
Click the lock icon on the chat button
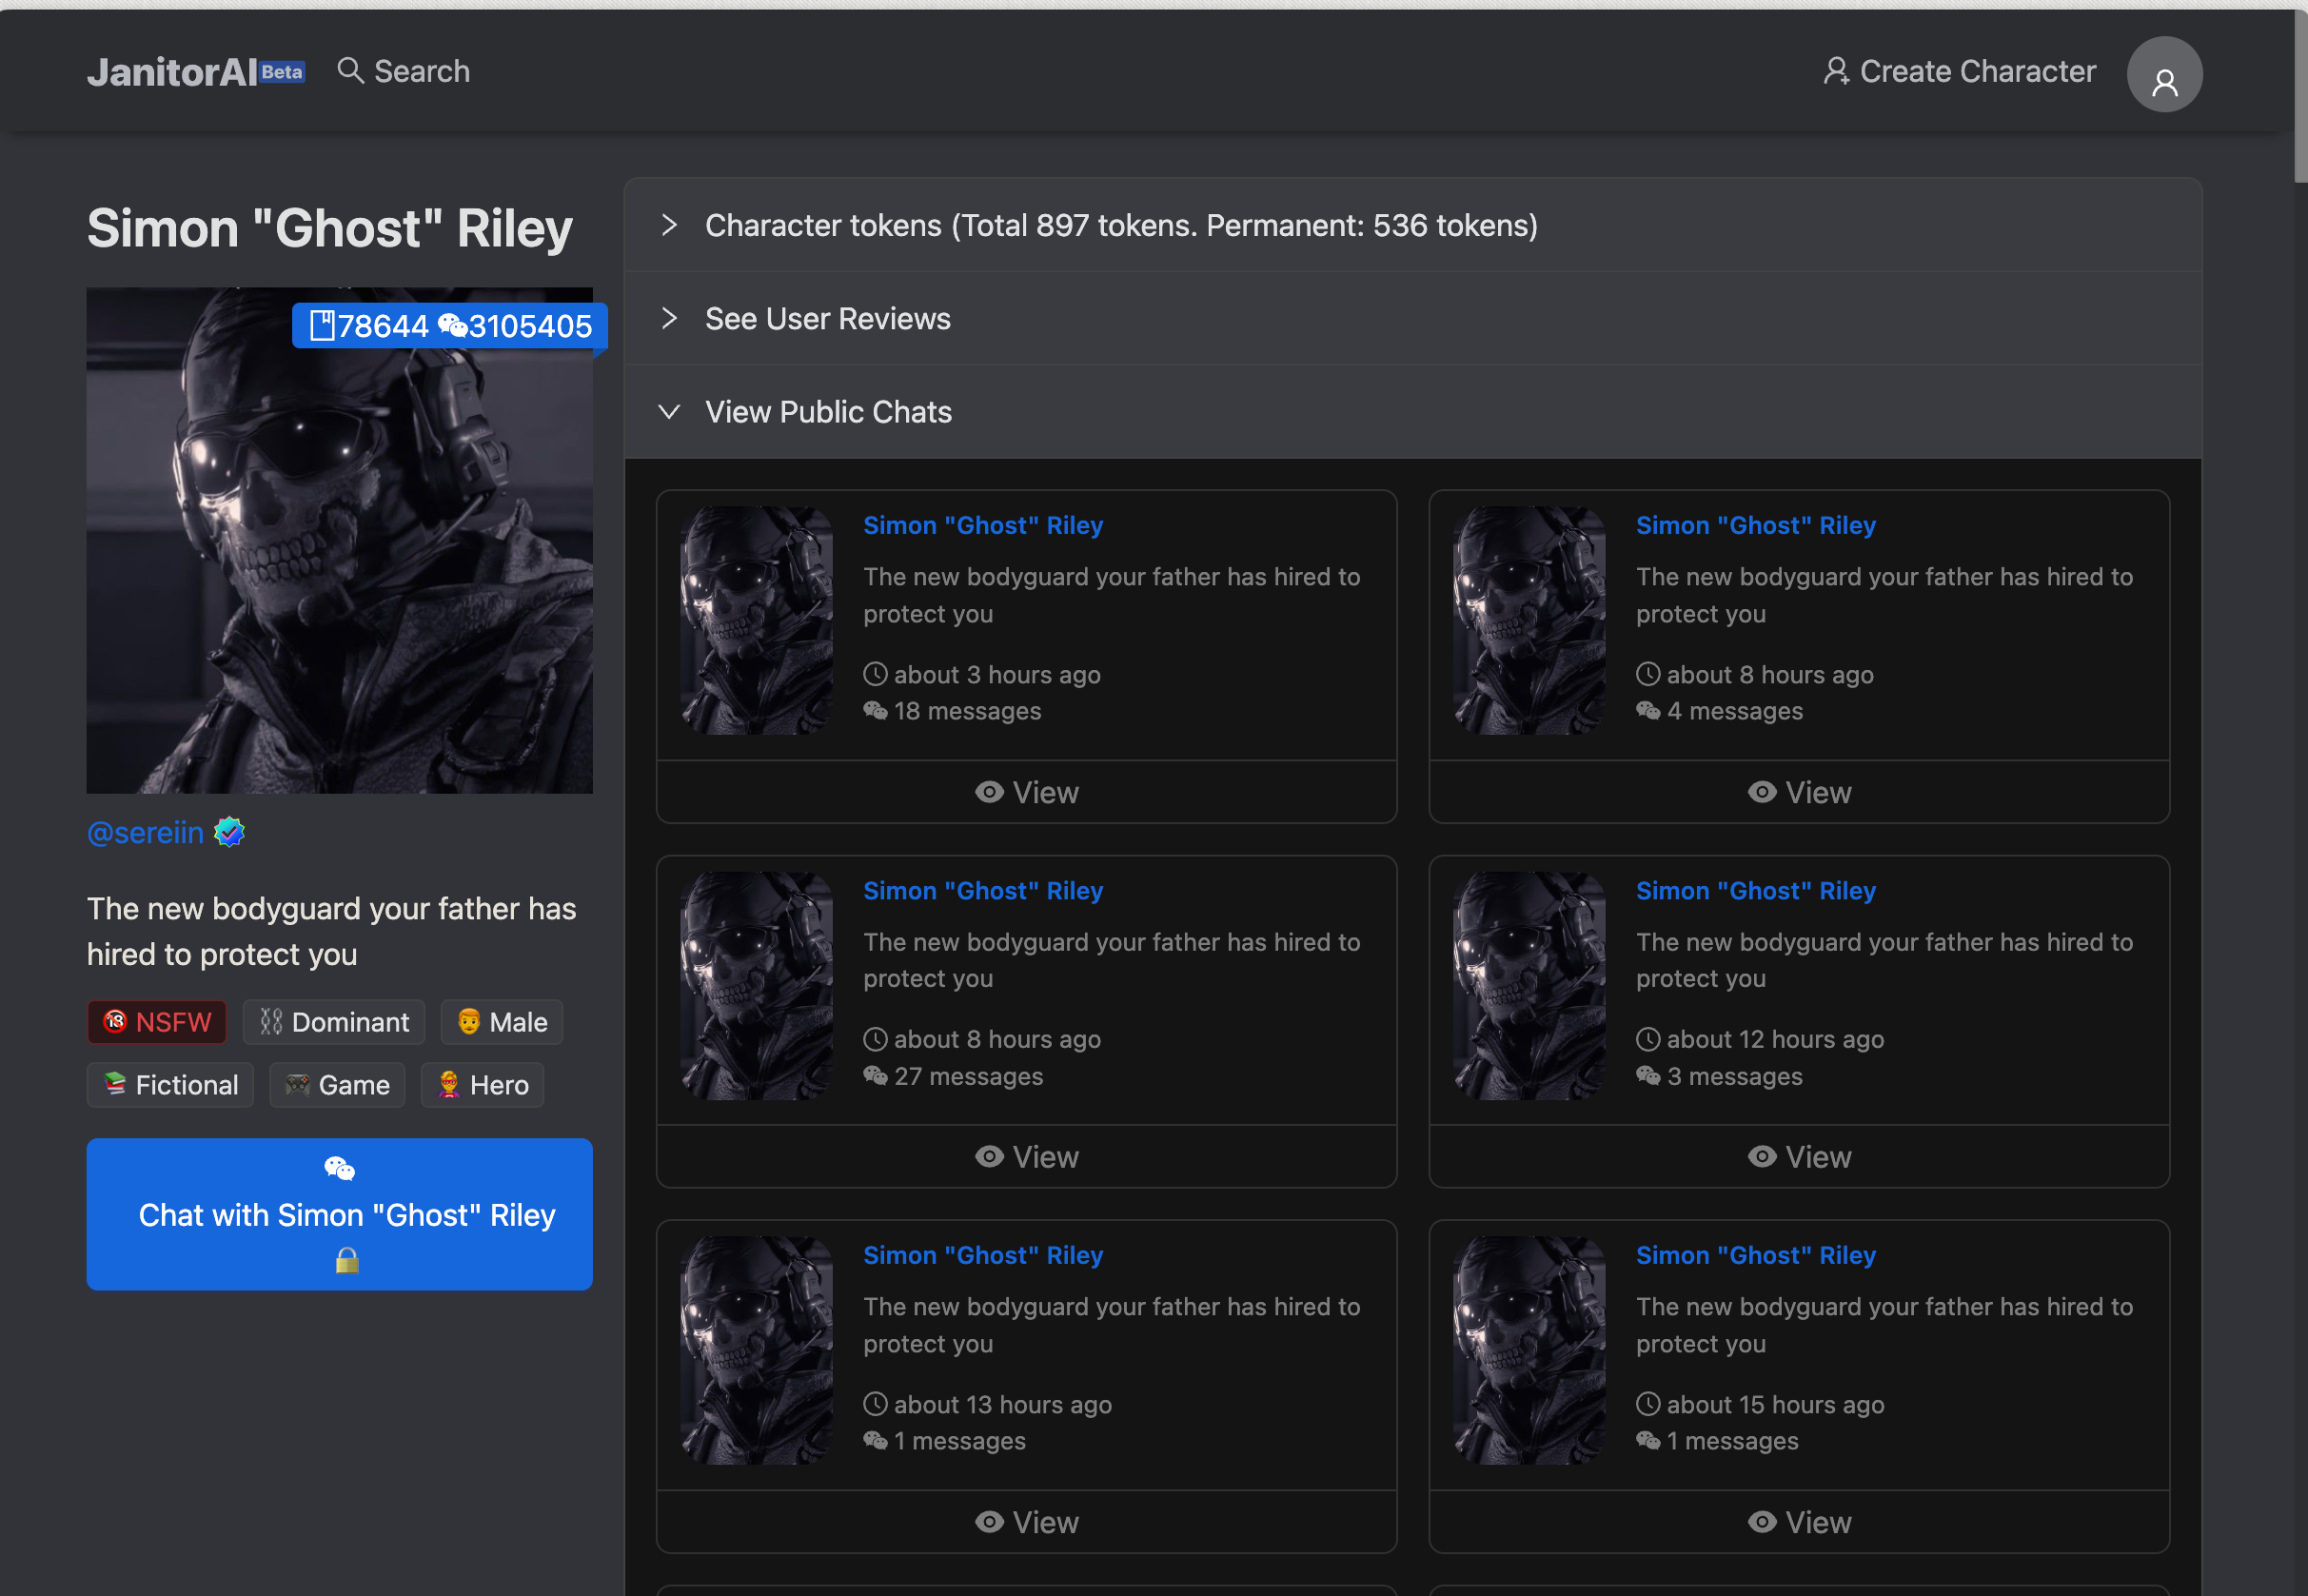347,1261
